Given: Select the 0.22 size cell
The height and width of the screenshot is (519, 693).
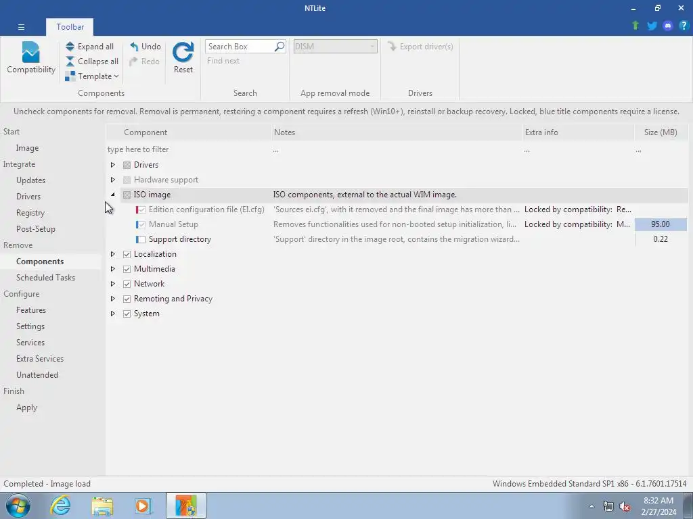Looking at the screenshot, I should [x=661, y=239].
